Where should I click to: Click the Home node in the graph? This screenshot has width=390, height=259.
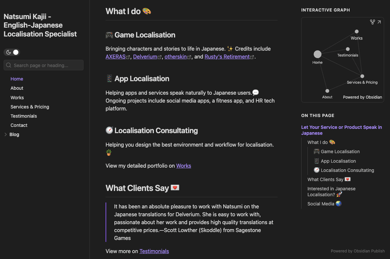point(317,54)
